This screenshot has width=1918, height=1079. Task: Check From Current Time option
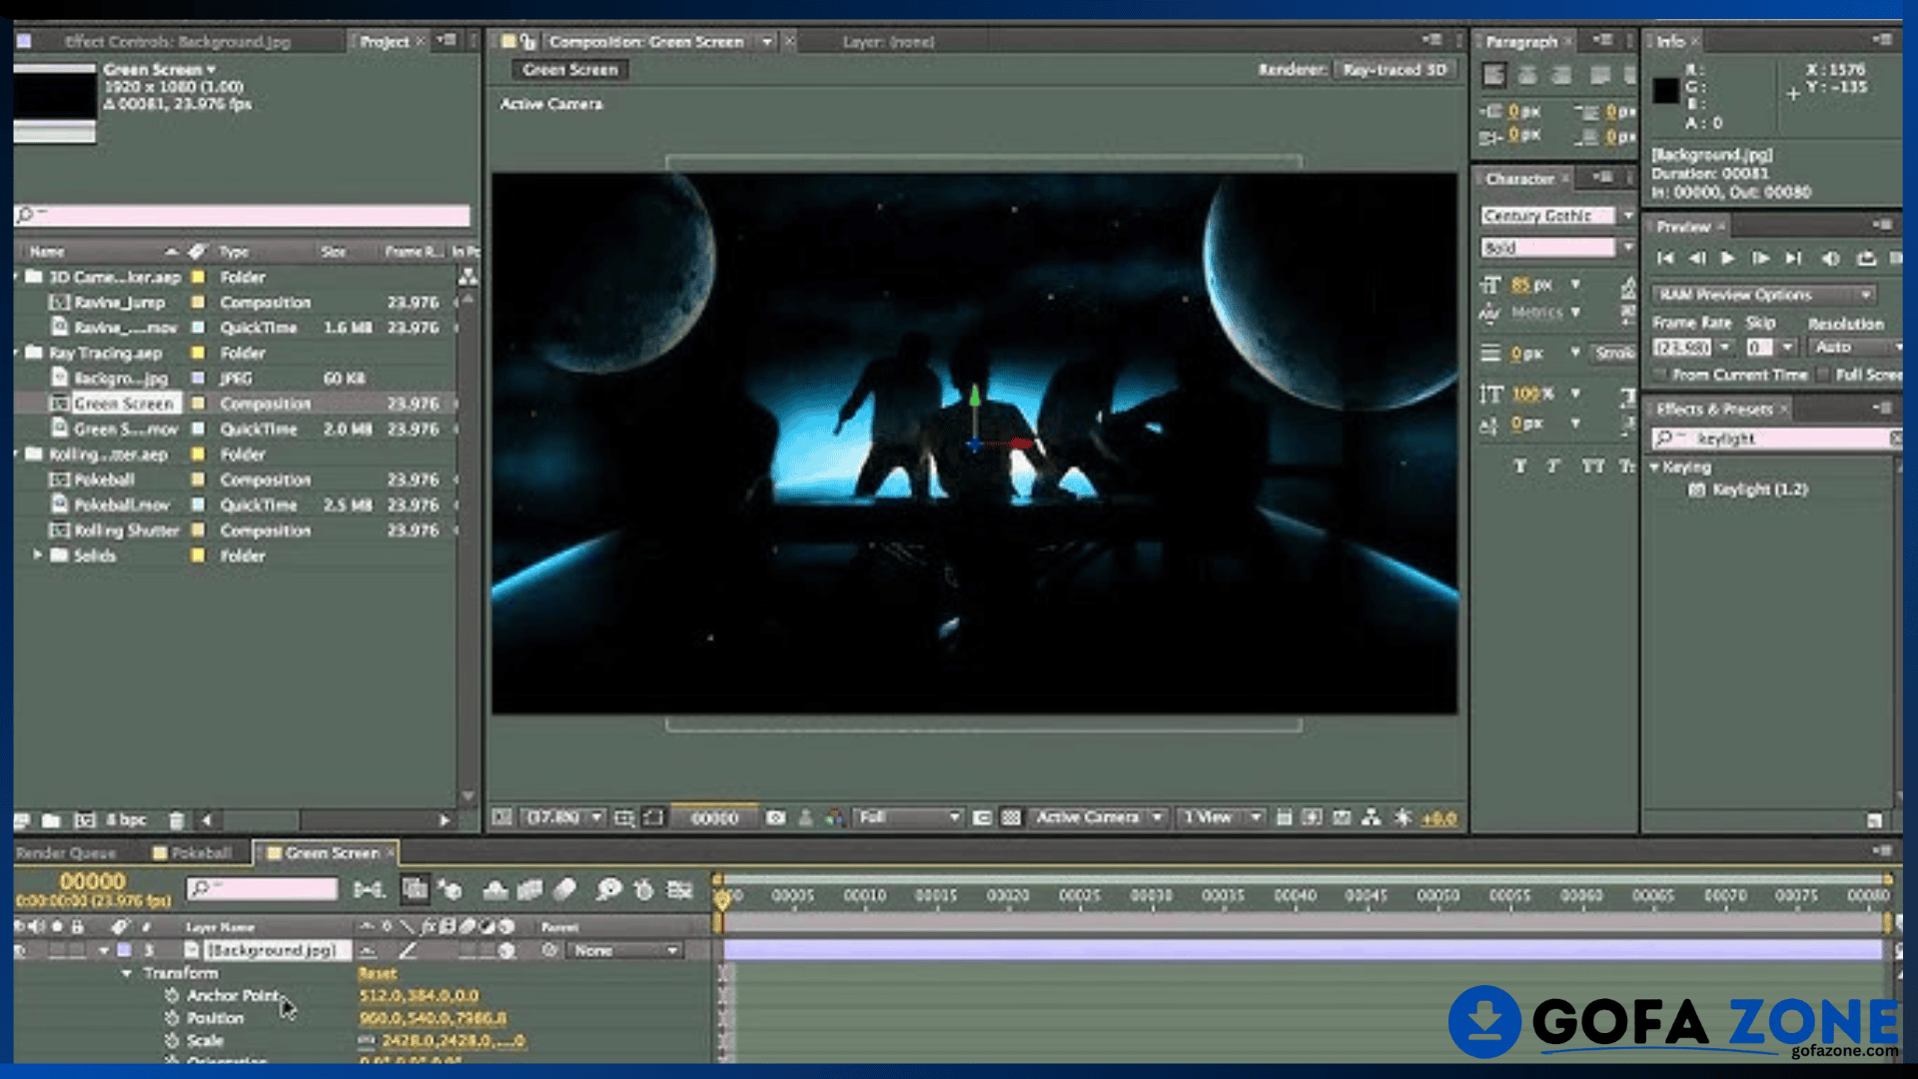[x=1660, y=375]
